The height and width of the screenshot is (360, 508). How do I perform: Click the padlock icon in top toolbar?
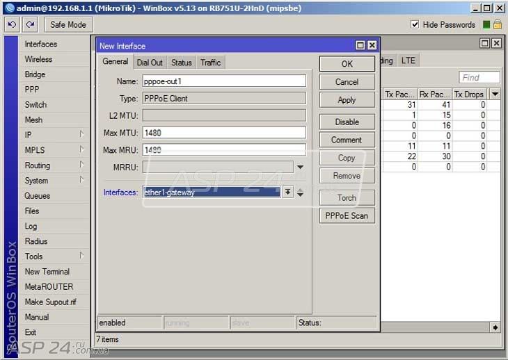[498, 24]
